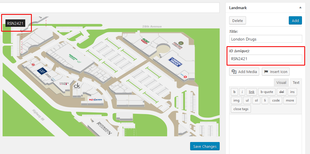Click the PetSmart logo on the map

(x=96, y=100)
